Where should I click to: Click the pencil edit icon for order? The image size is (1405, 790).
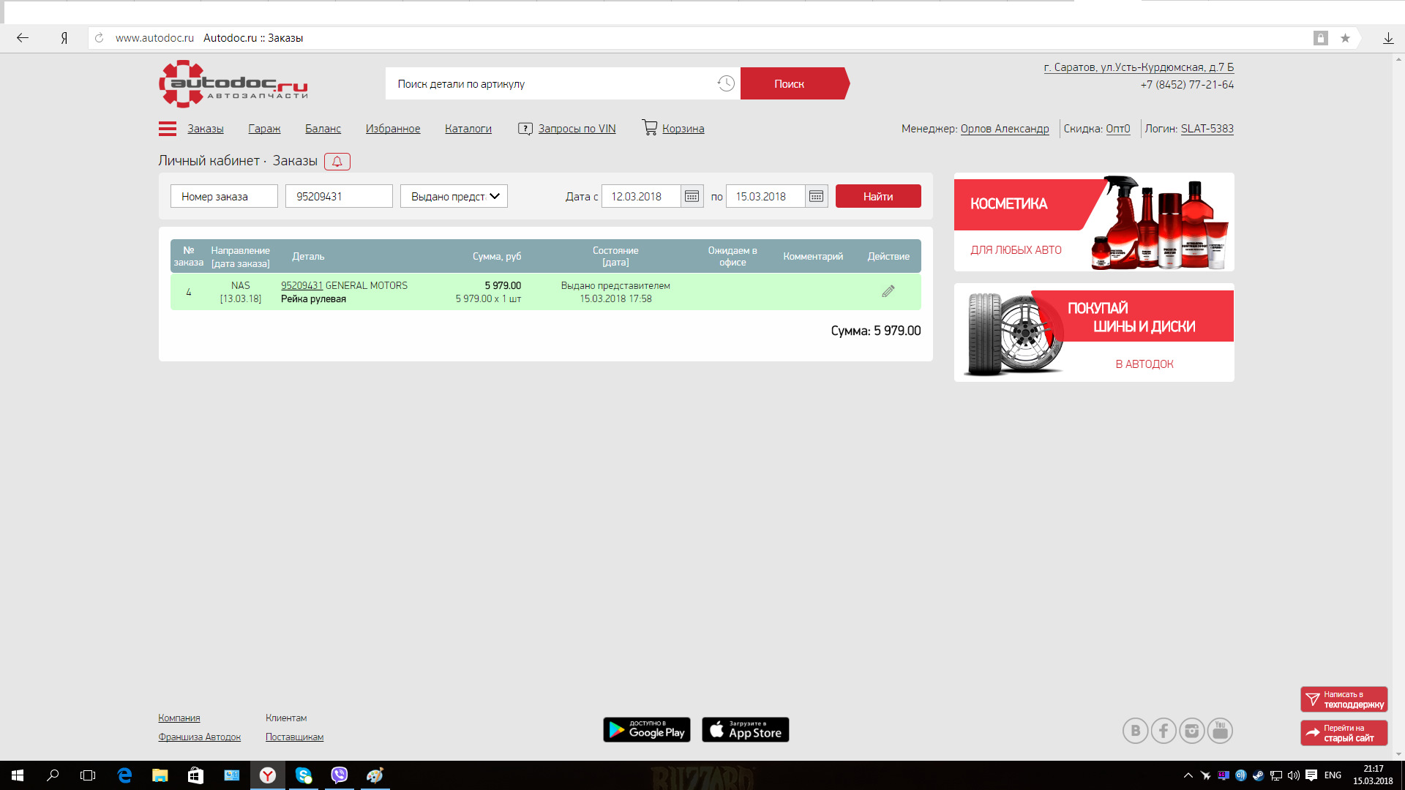(x=888, y=291)
